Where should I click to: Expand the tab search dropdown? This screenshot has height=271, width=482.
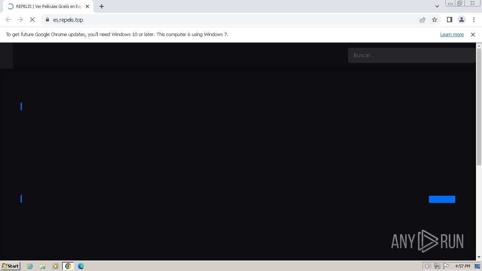tap(437, 6)
